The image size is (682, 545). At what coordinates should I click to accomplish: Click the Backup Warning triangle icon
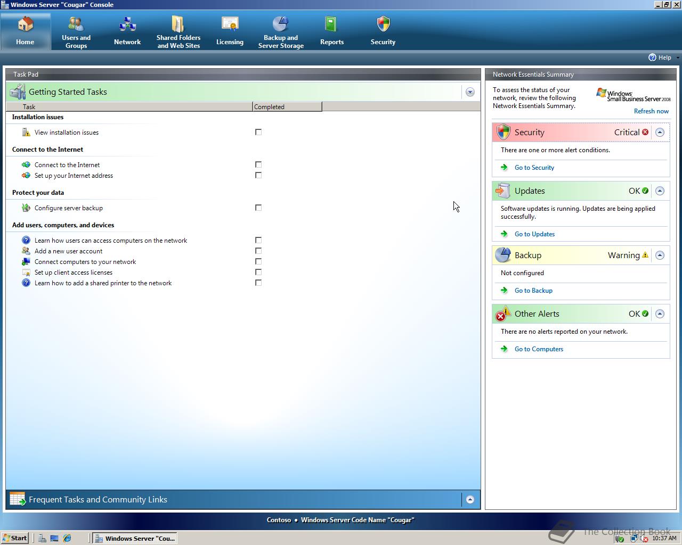click(x=645, y=255)
